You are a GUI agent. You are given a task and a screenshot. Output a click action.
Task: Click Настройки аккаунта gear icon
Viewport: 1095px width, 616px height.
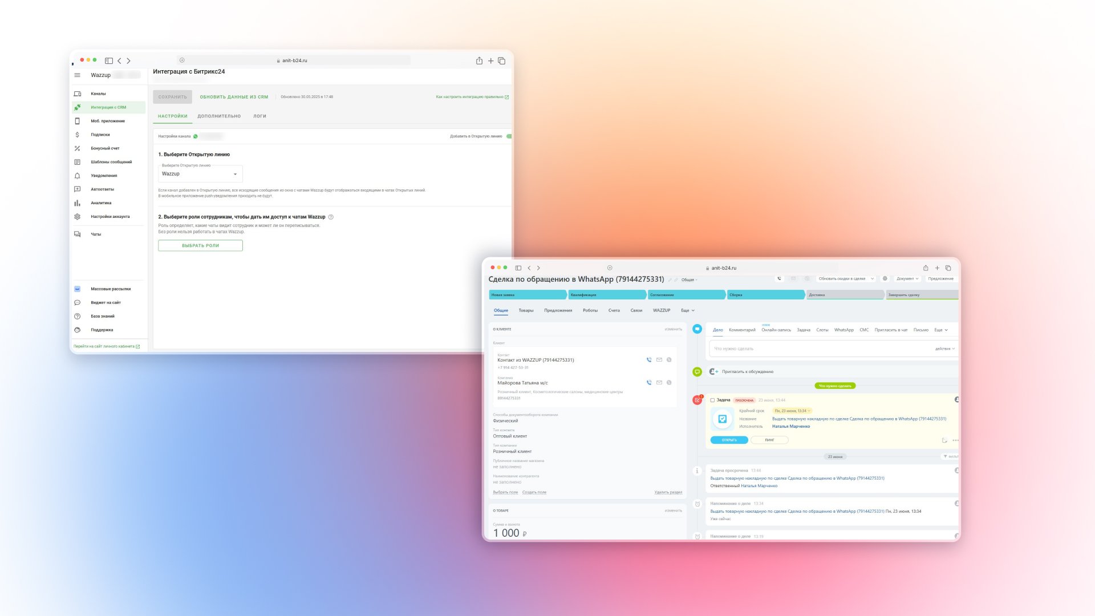pyautogui.click(x=78, y=217)
